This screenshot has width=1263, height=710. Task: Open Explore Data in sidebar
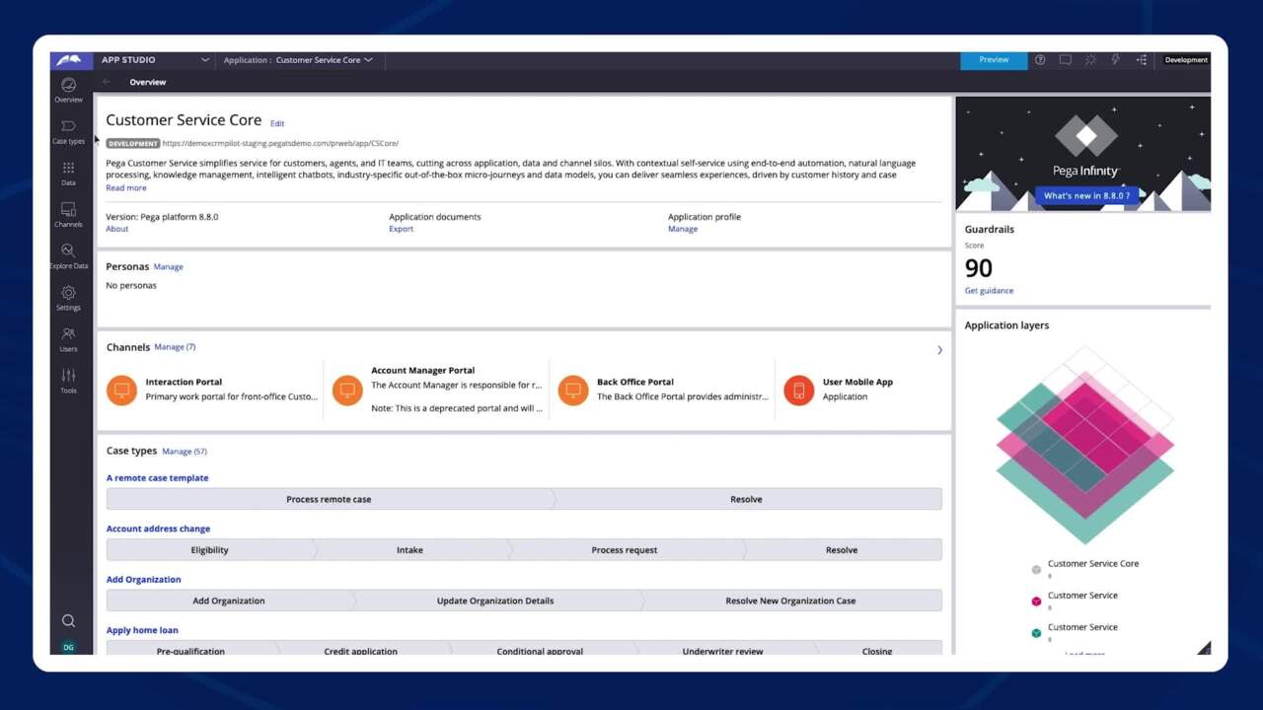(68, 255)
